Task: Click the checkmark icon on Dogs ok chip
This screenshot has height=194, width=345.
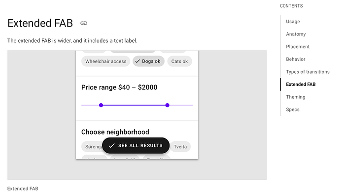Action: point(138,61)
